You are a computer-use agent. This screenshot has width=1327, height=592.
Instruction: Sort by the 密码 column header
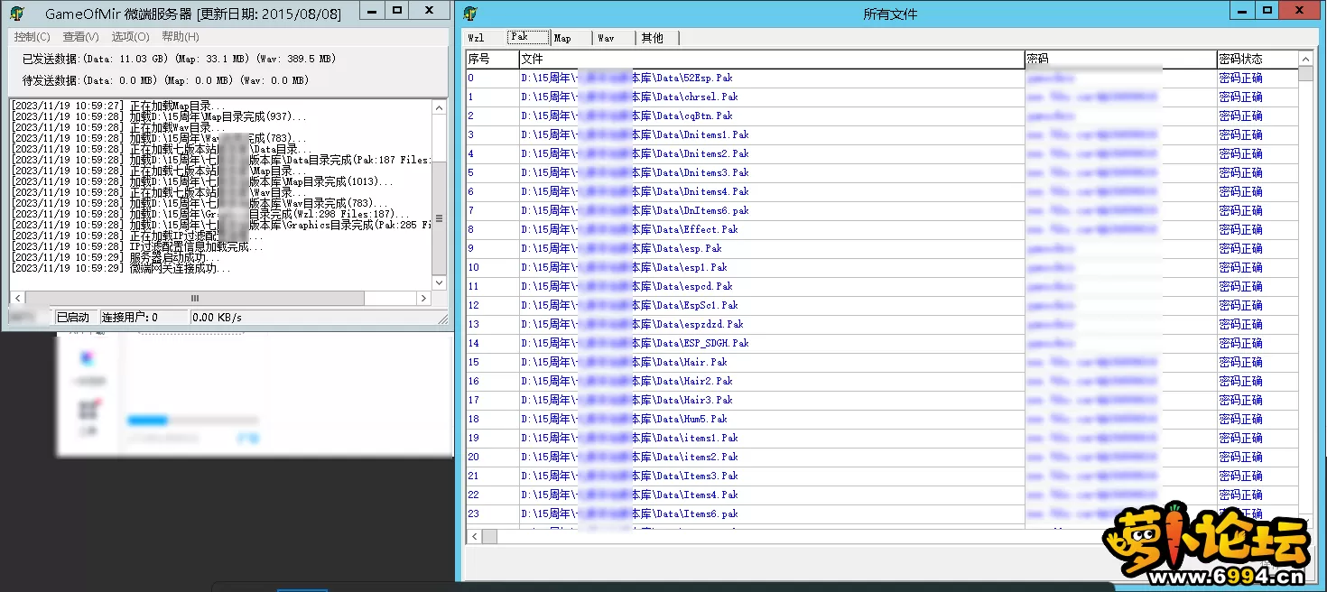pos(1120,59)
